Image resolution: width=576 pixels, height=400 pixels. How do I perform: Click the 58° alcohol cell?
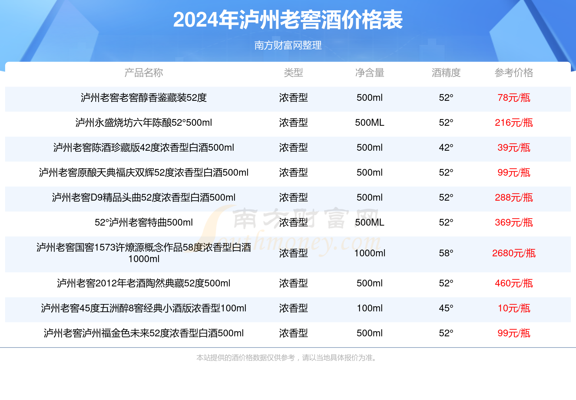point(446,253)
